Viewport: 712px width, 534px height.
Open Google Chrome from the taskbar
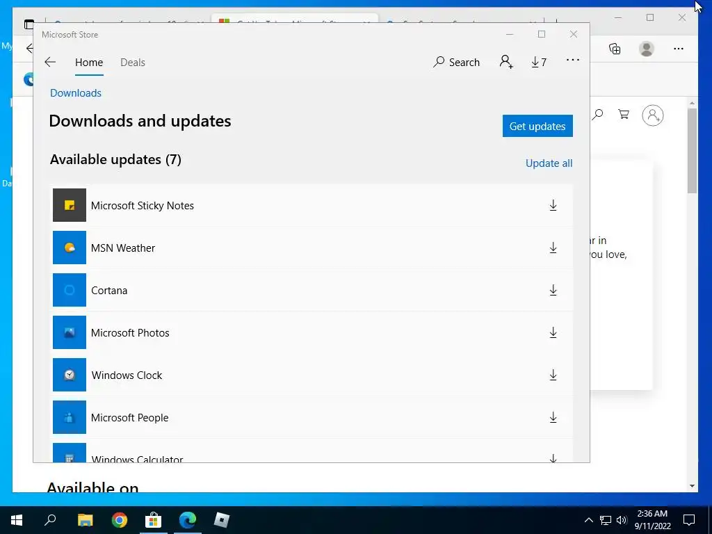click(120, 520)
